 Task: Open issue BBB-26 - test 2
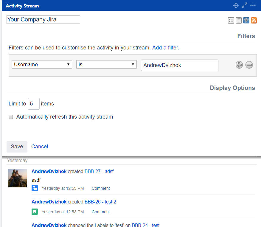coord(100,202)
